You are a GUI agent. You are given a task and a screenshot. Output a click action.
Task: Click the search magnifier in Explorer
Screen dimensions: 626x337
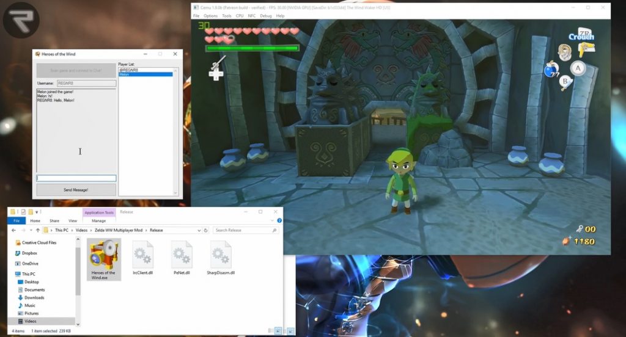point(274,230)
